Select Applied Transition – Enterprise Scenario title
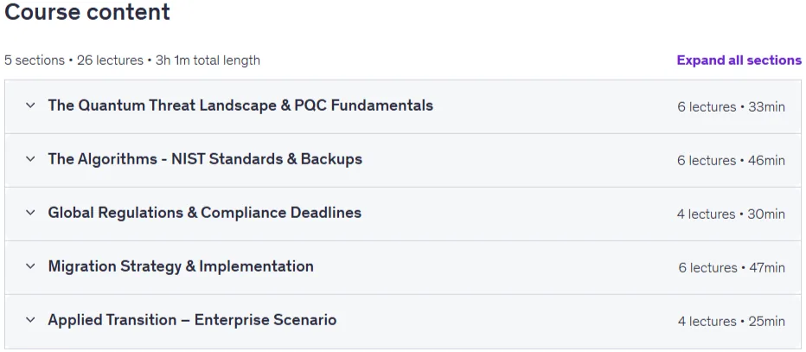This screenshot has width=806, height=352. click(x=192, y=320)
